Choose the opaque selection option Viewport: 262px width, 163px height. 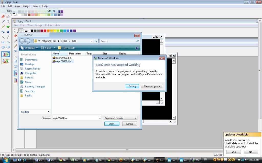6,55
